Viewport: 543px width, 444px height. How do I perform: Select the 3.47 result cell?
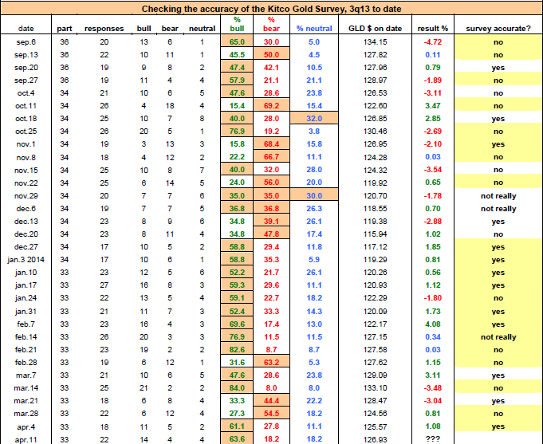tap(432, 106)
